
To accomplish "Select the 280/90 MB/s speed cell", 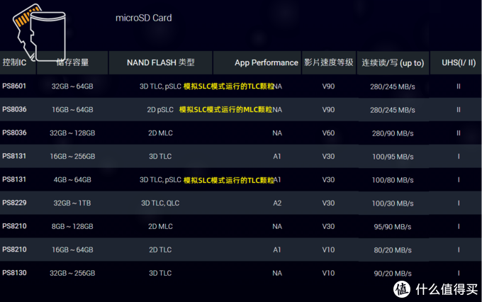I will pos(393,133).
